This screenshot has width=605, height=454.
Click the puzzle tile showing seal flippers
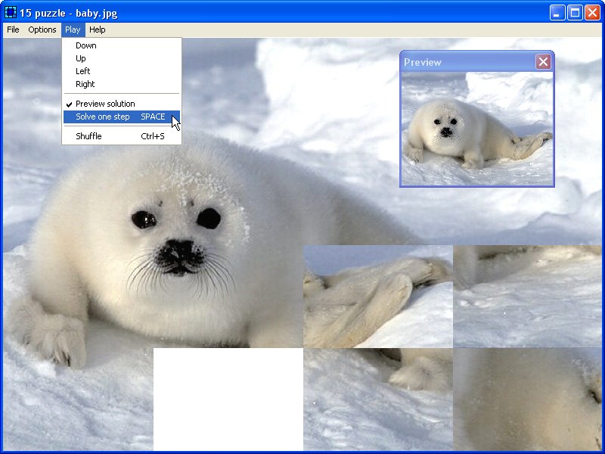[x=378, y=296]
